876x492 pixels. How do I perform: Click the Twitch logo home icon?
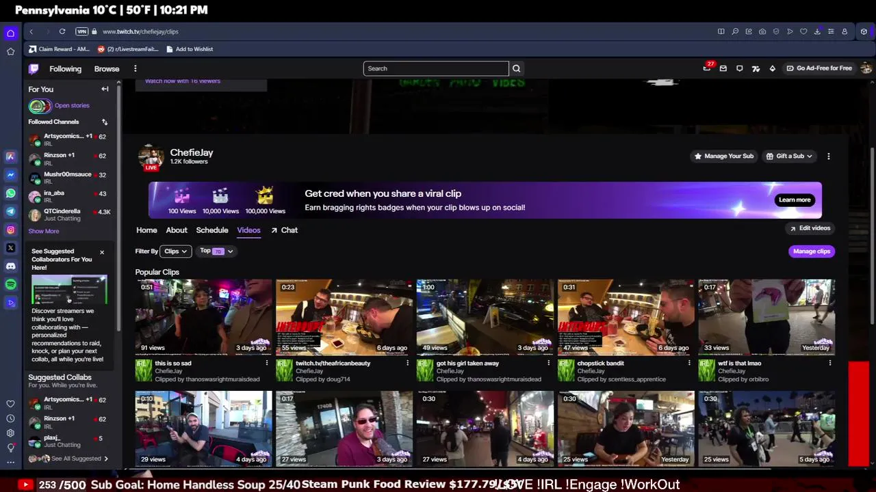[34, 68]
